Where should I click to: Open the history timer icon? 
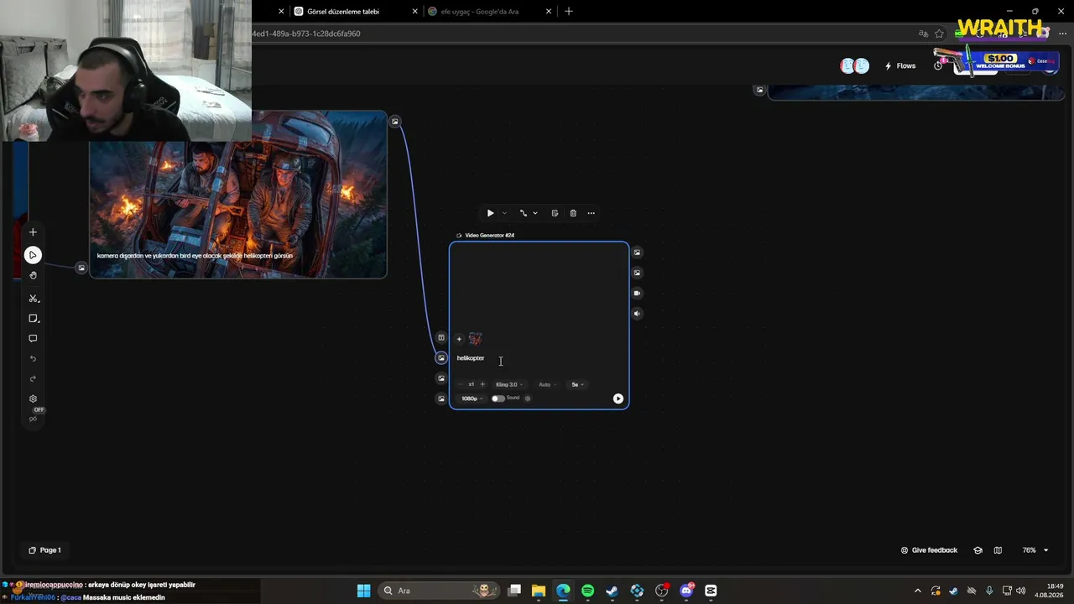tap(938, 66)
